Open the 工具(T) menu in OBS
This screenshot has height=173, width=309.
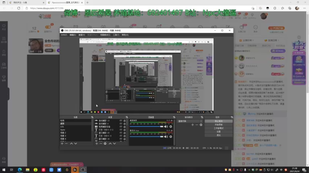[x=116, y=35]
